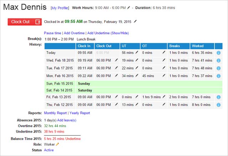Edit Thu Feb 12 undertime 13 mins
Viewport: 228px width, 156px height.
(x=137, y=104)
